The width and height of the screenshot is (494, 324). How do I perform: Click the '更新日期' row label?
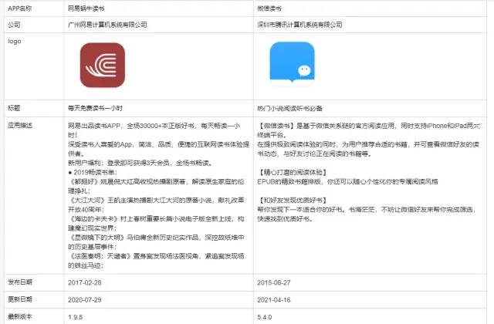tap(20, 299)
